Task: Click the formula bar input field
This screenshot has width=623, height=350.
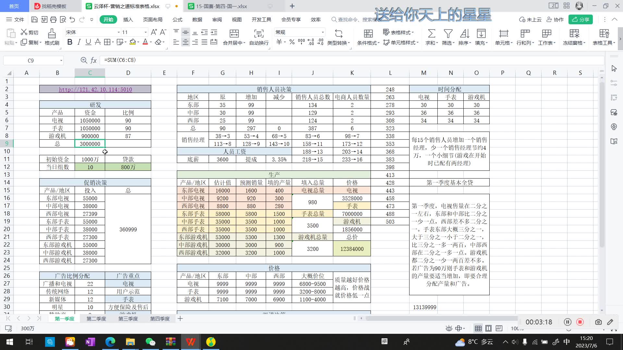Action: click(x=352, y=60)
